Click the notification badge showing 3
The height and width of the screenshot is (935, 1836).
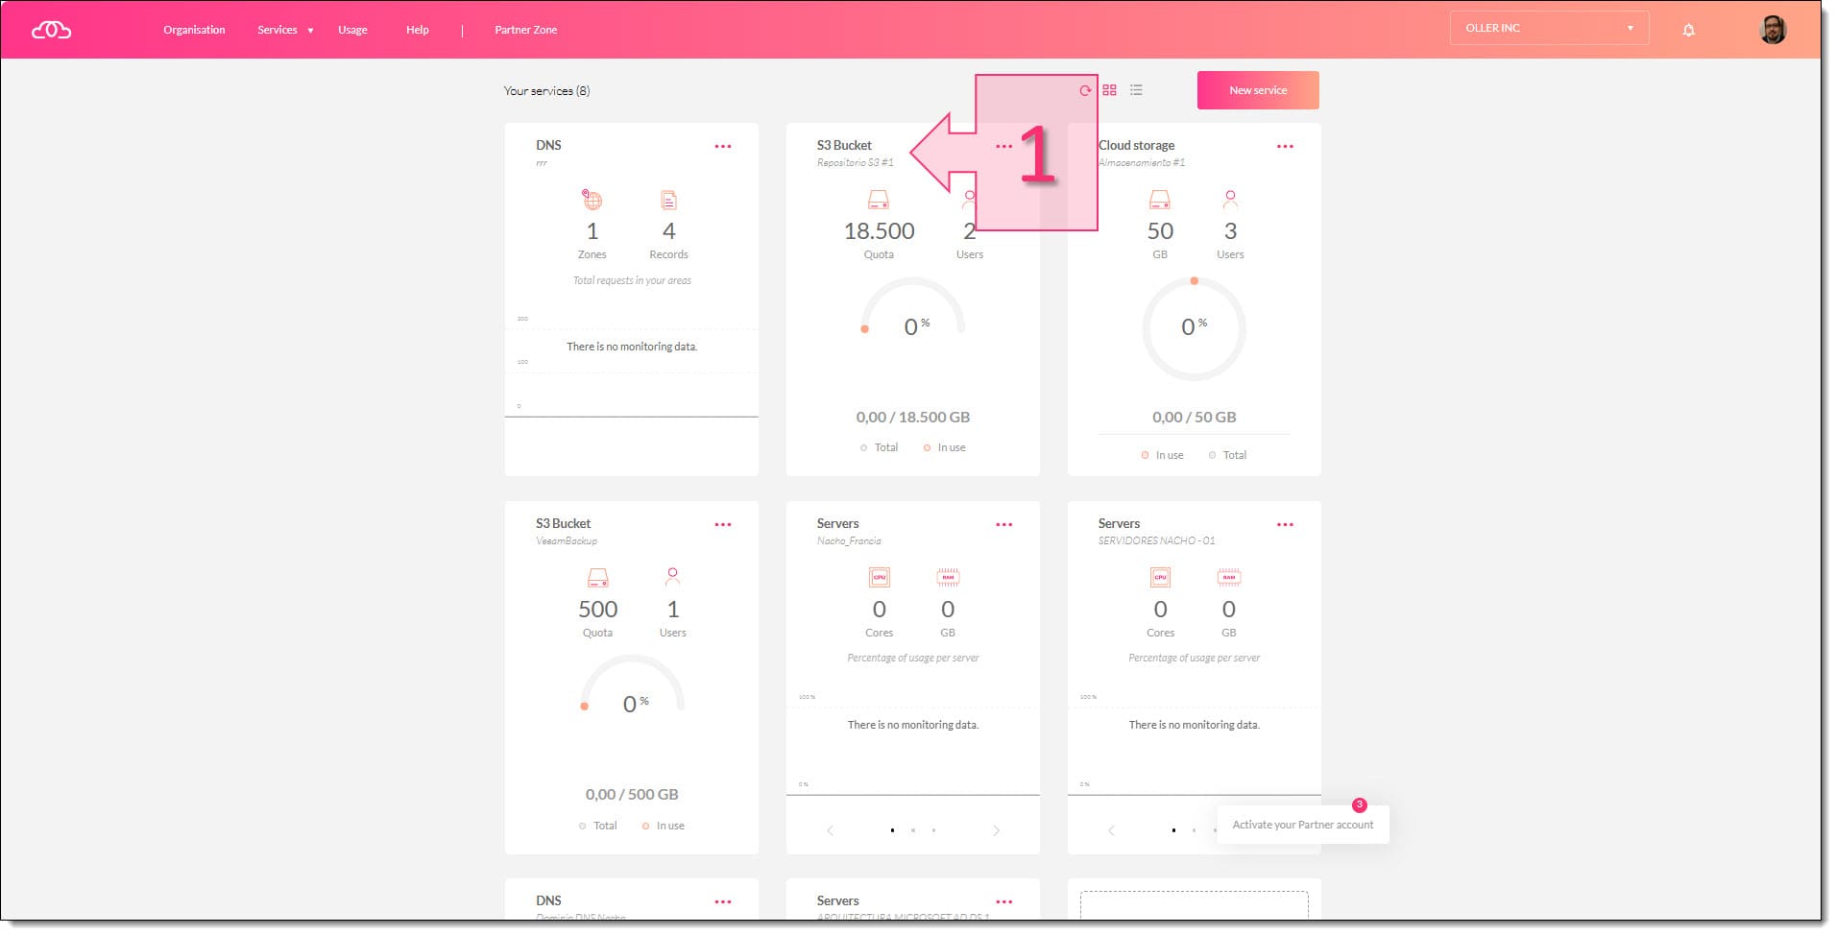pyautogui.click(x=1359, y=805)
